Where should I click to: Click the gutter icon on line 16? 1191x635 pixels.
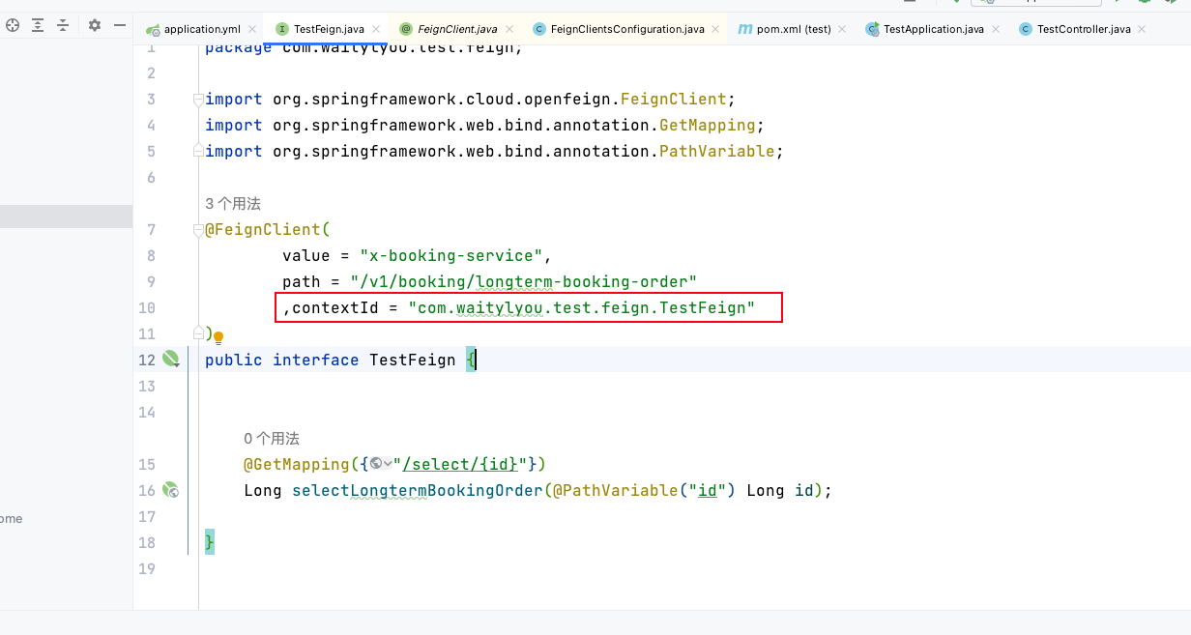(171, 490)
